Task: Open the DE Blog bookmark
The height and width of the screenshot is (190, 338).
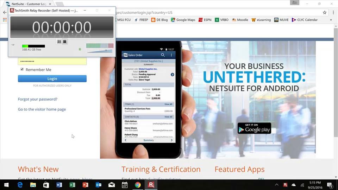Action: [x=159, y=20]
